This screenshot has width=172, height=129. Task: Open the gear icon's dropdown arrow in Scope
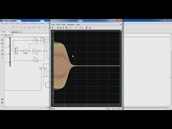(x=54, y=28)
